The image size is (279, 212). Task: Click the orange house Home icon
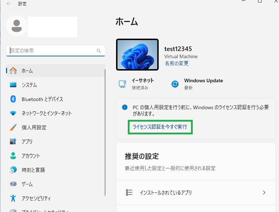[x=13, y=71]
